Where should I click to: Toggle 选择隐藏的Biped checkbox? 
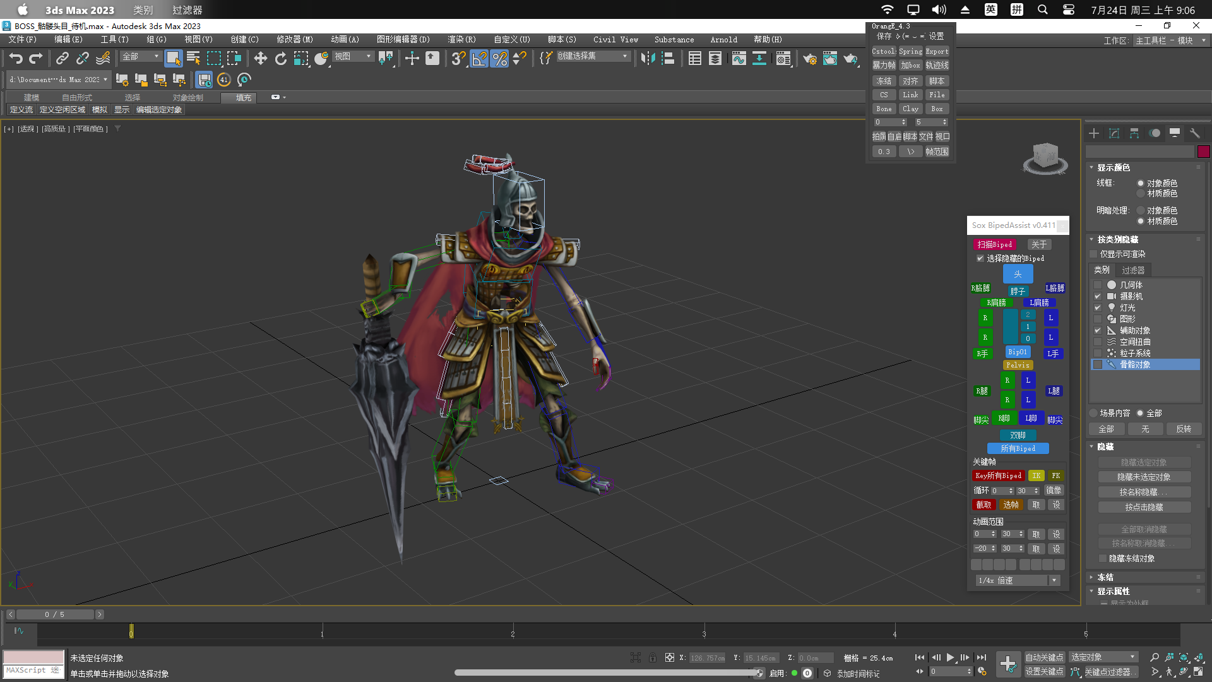point(980,258)
